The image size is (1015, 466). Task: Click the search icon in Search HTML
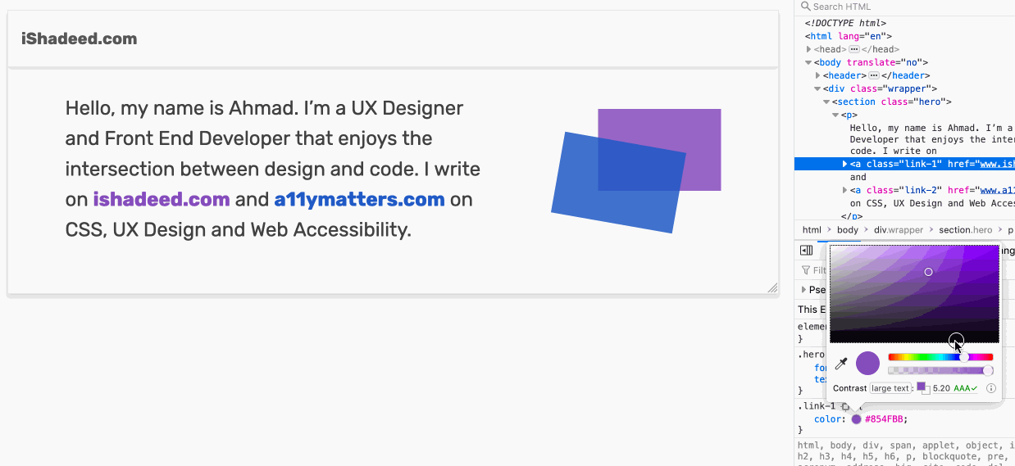pyautogui.click(x=806, y=7)
